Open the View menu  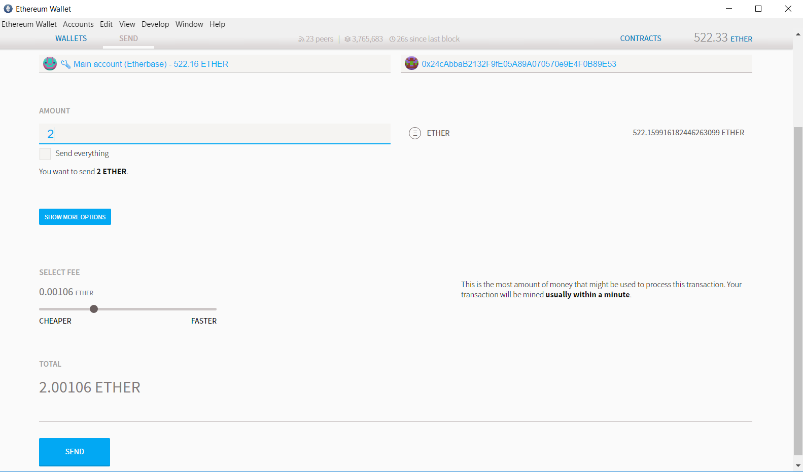click(x=127, y=24)
